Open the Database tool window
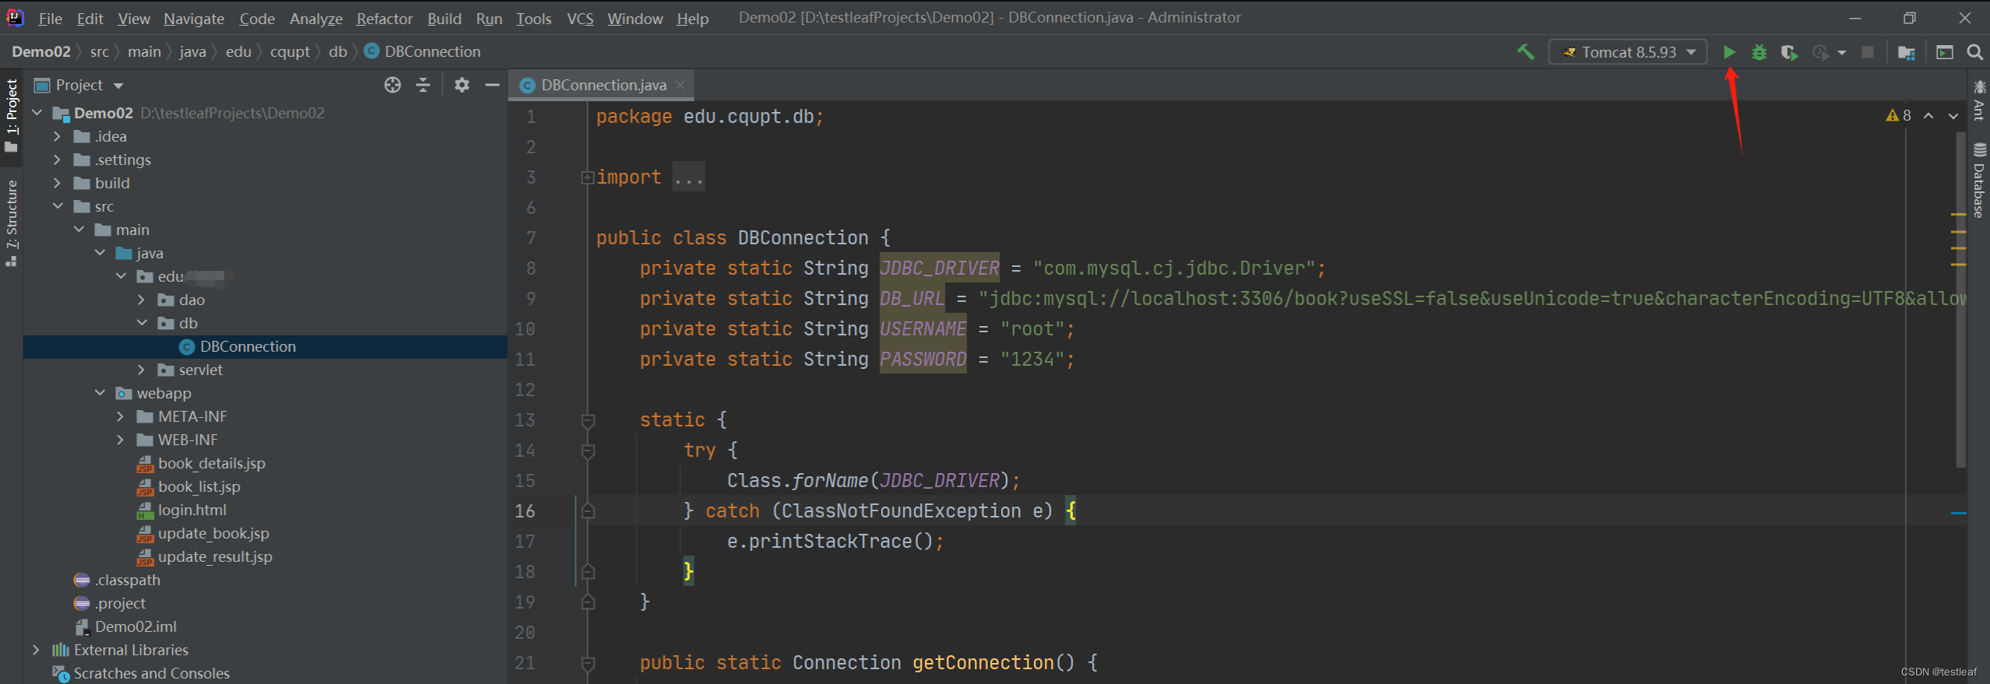1990x684 pixels. (x=1980, y=181)
